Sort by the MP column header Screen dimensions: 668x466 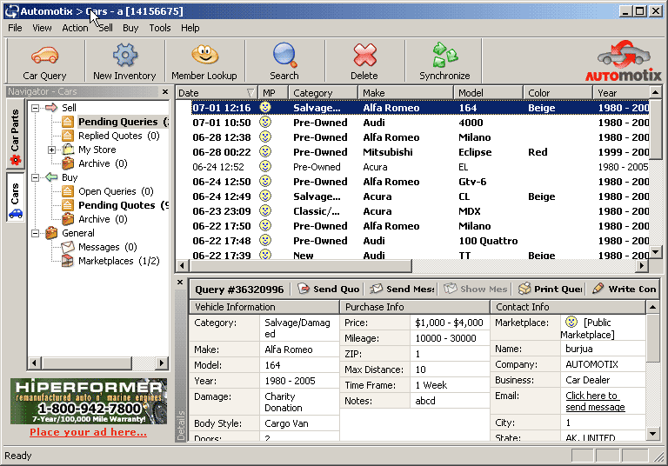pos(273,93)
